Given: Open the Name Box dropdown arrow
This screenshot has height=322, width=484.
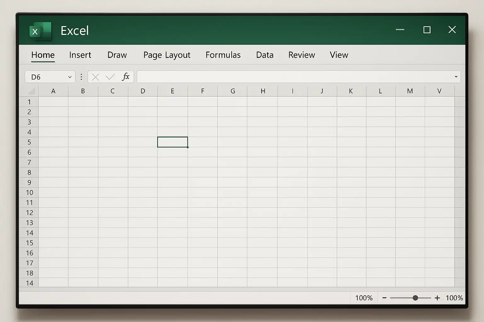Looking at the screenshot, I should (70, 77).
